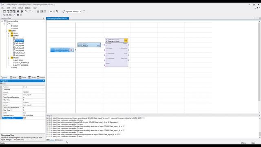
Task: Close the Output panel
Action: pos(259,116)
